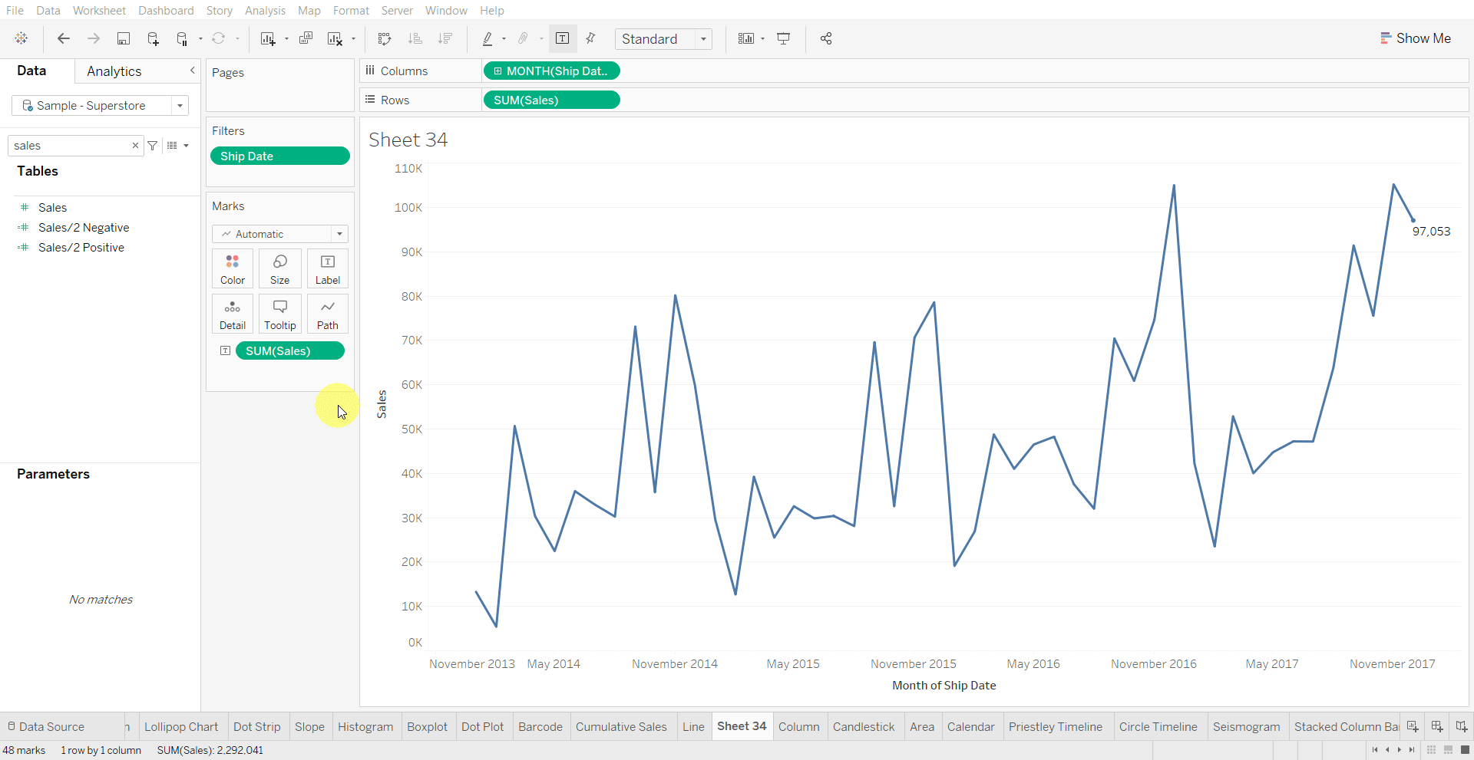Switch to the Histogram sheet tab
The height and width of the screenshot is (760, 1474).
[x=365, y=727]
